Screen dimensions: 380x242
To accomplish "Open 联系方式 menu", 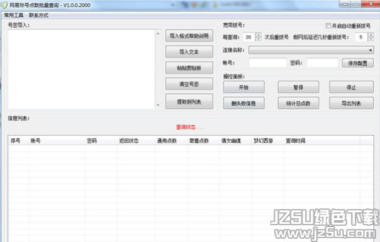I will 39,15.
